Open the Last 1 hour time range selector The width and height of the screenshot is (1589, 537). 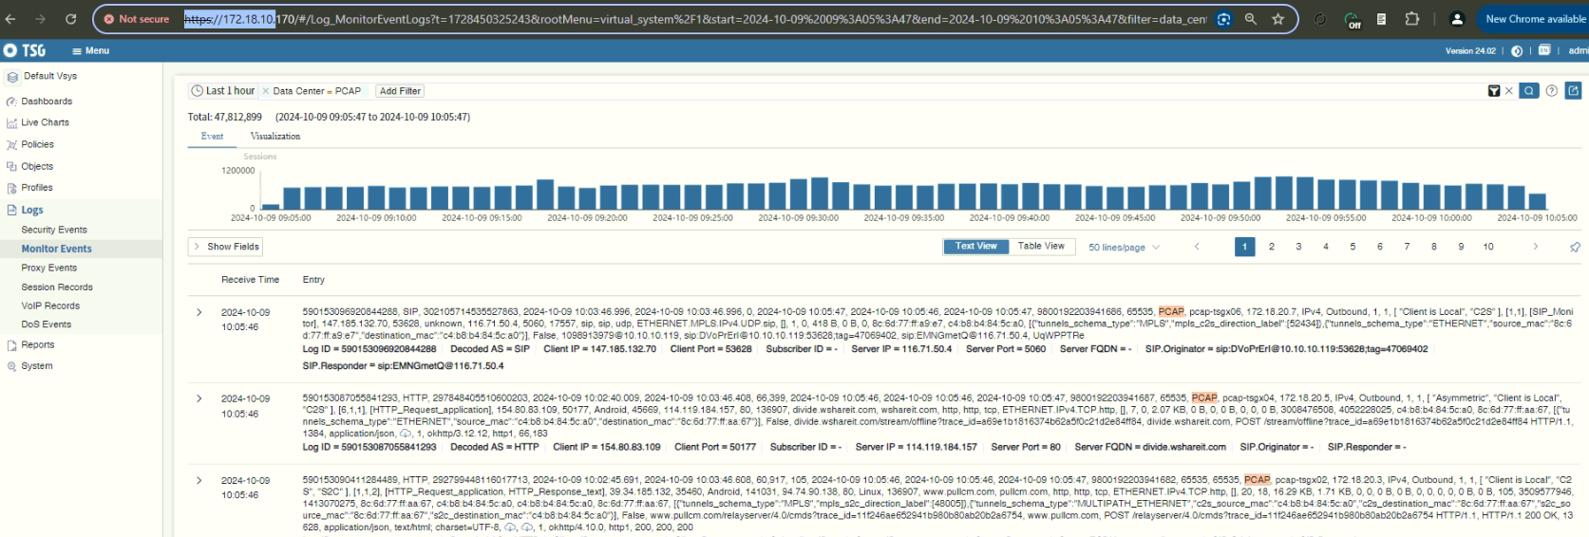(223, 91)
